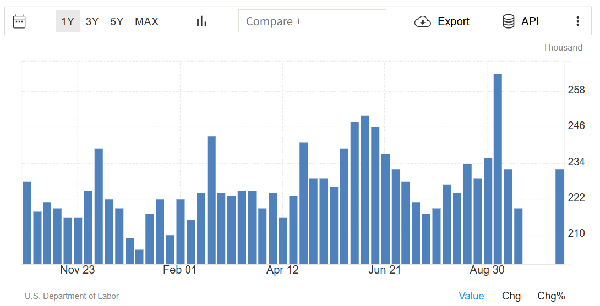This screenshot has height=306, width=600.
Task: Open the three-dot more options menu
Action: (x=577, y=21)
